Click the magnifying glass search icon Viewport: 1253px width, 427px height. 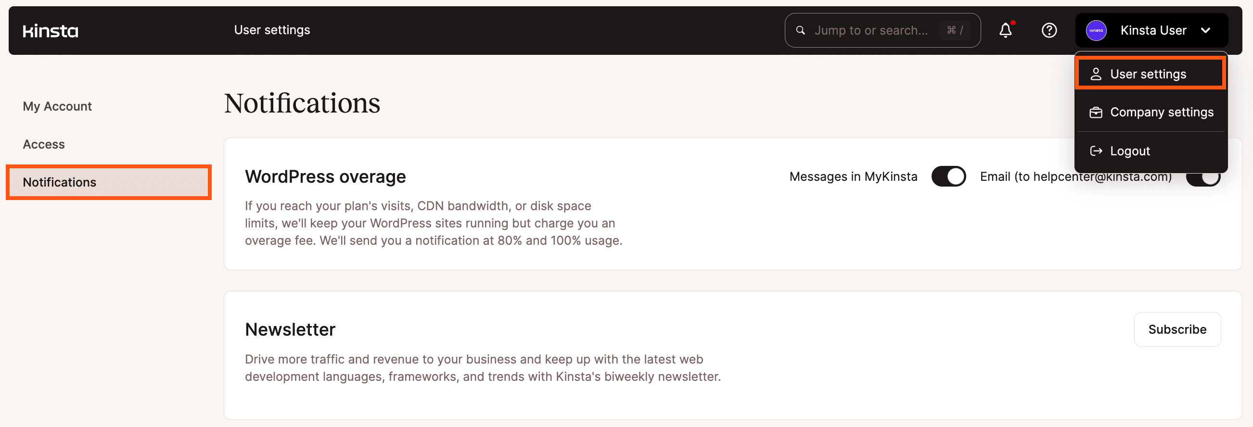801,30
